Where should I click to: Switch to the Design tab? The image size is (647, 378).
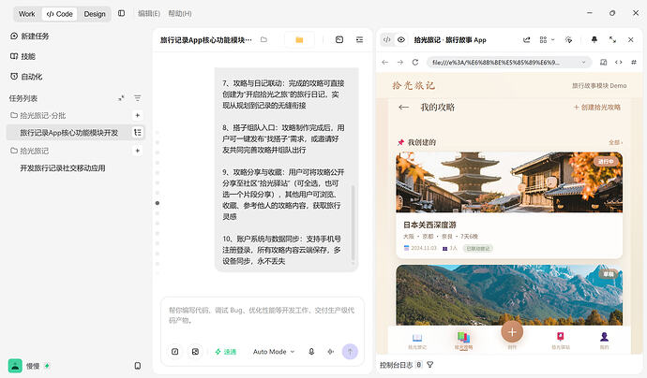tap(95, 14)
